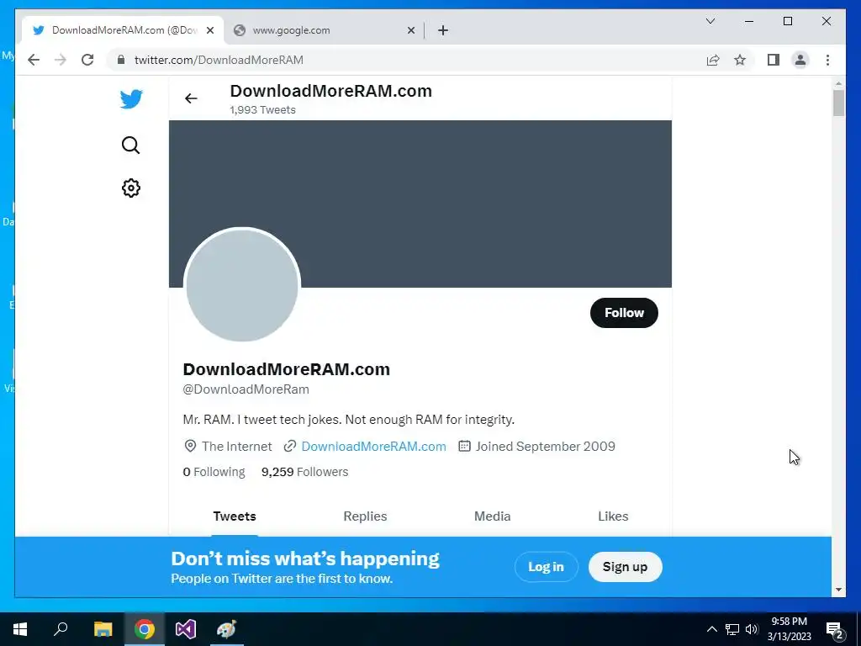Share this page from the address bar
The image size is (861, 646).
713,60
